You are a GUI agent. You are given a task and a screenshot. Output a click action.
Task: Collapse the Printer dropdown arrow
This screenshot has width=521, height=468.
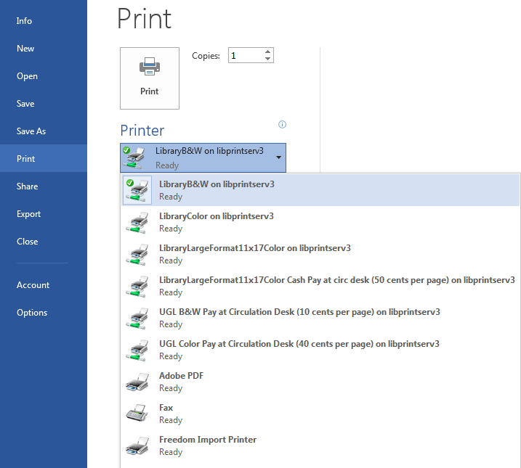279,157
